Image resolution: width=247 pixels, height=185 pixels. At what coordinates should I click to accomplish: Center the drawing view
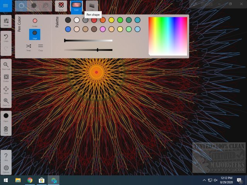pyautogui.click(x=6, y=78)
